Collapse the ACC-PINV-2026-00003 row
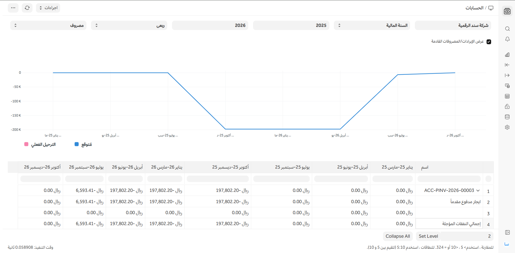The width and height of the screenshot is (515, 253). coord(478,191)
